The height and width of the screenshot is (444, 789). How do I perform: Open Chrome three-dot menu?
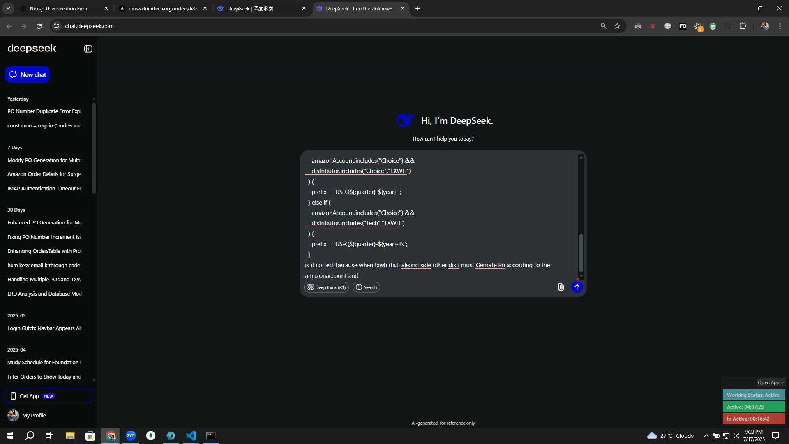tap(780, 26)
